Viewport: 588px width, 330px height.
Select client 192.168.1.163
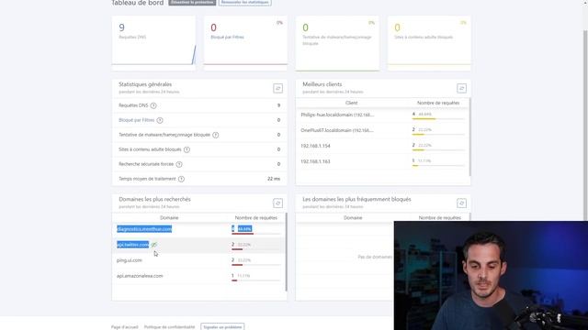click(x=315, y=161)
